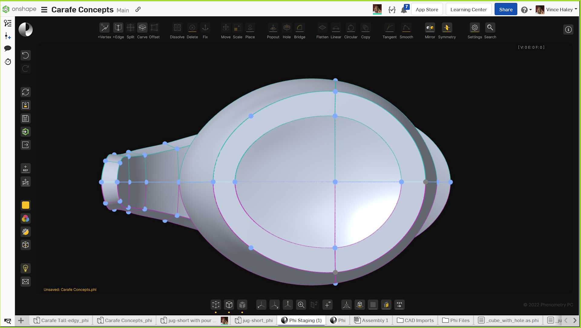Switch to the Assembly 1 tab
The image size is (581, 328).
coord(371,320)
